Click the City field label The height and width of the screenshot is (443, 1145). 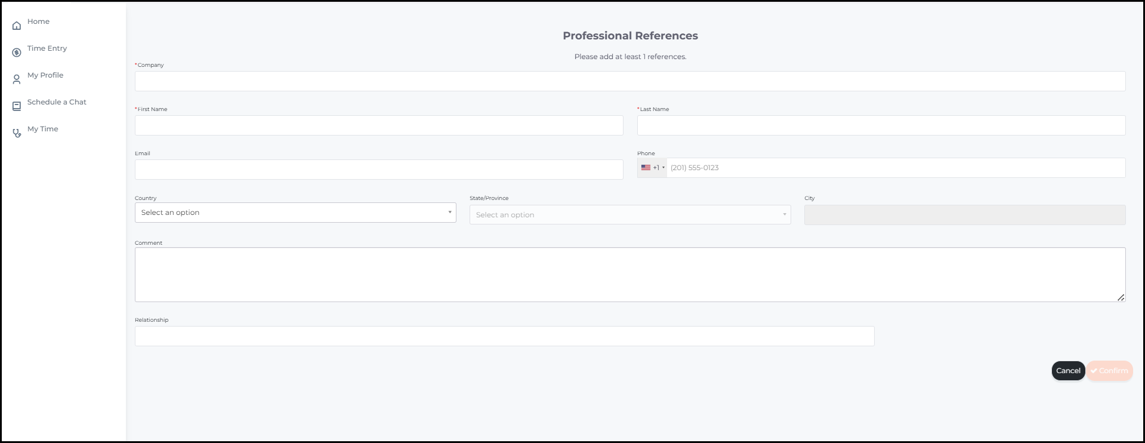[x=810, y=198]
